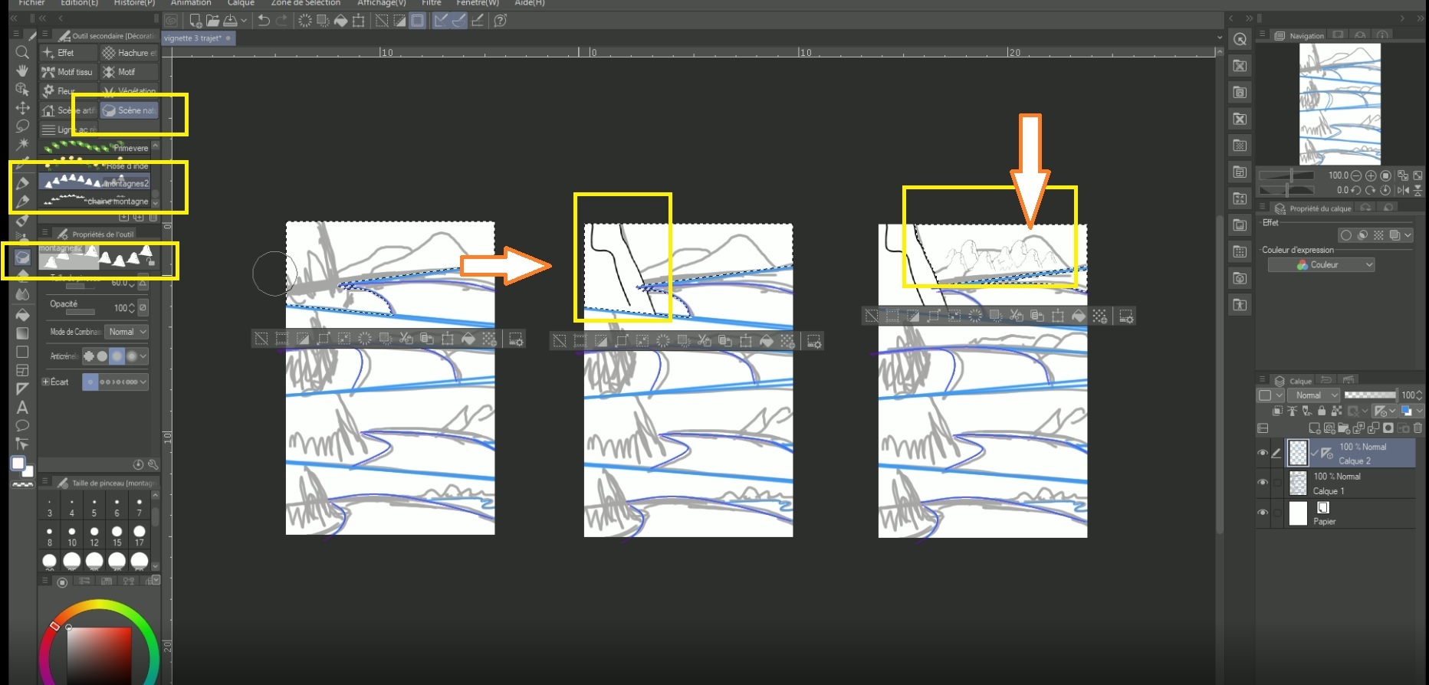The height and width of the screenshot is (685, 1429).
Task: Select the Hand pan tool
Action: [x=22, y=70]
